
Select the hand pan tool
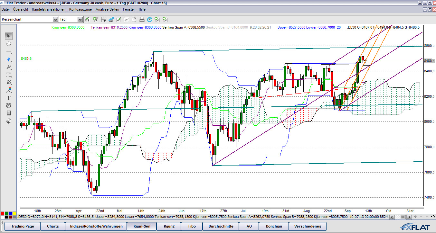9,44
